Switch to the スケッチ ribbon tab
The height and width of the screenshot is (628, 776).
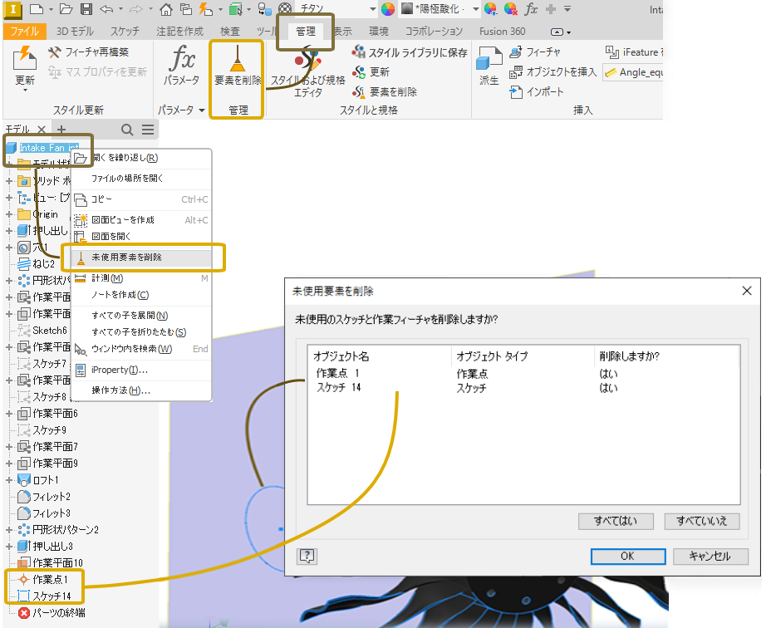(125, 32)
